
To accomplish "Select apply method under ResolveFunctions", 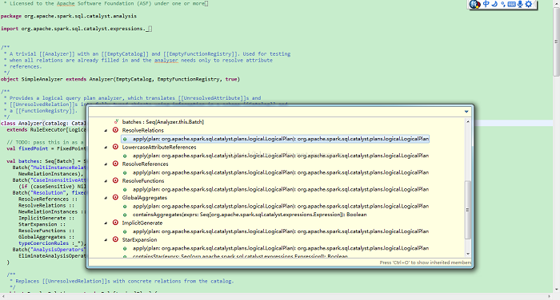I will pyautogui.click(x=281, y=189).
